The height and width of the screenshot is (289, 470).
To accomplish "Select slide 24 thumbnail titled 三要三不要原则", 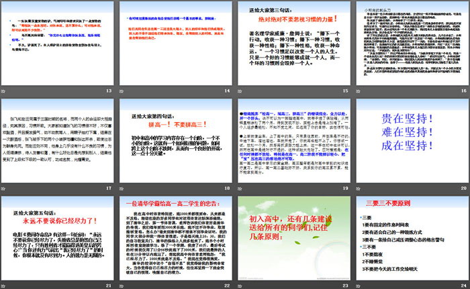I will pyautogui.click(x=412, y=239).
